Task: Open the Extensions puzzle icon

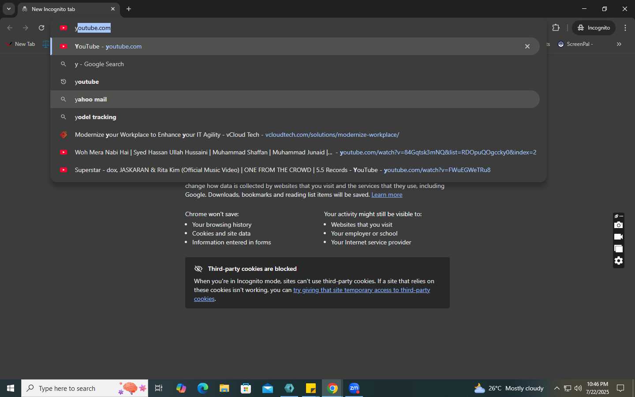Action: click(556, 28)
